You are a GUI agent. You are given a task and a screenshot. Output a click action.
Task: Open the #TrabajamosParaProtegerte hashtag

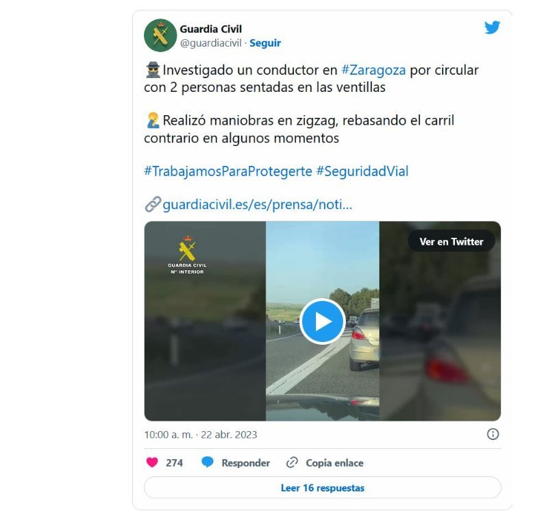[x=228, y=171]
